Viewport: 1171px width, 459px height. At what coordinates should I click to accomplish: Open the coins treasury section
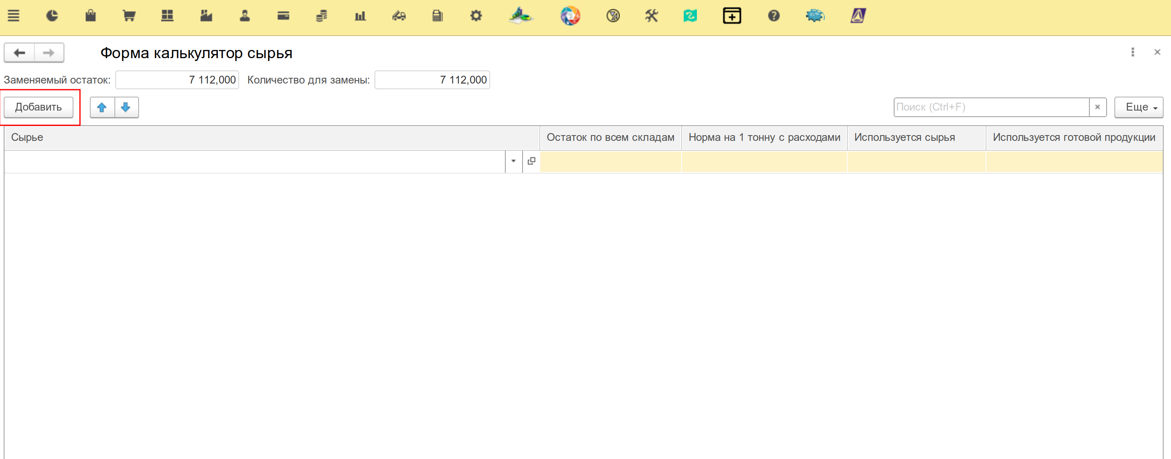322,16
